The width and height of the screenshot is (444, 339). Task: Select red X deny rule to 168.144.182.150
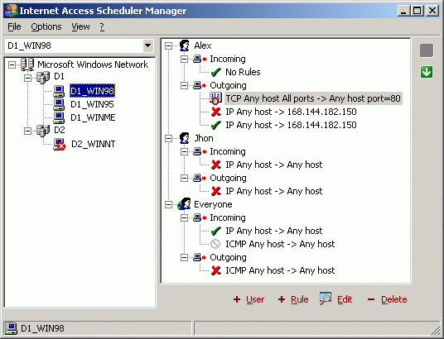pos(284,112)
